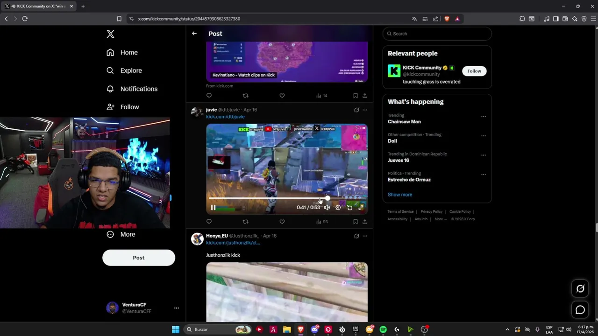This screenshot has width=598, height=336.
Task: Click the Search X input field
Action: coord(437,34)
